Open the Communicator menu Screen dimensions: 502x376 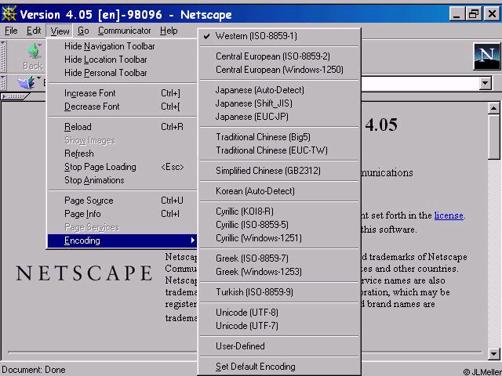click(125, 31)
